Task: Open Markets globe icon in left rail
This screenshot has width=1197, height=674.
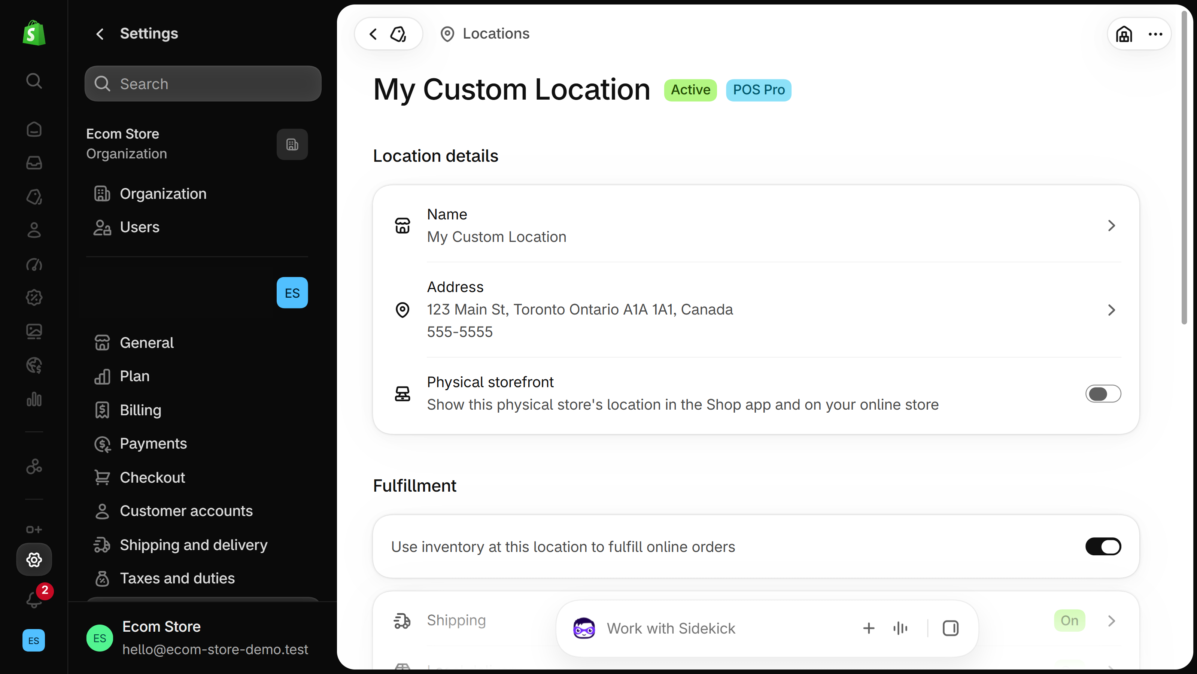Action: click(x=34, y=365)
